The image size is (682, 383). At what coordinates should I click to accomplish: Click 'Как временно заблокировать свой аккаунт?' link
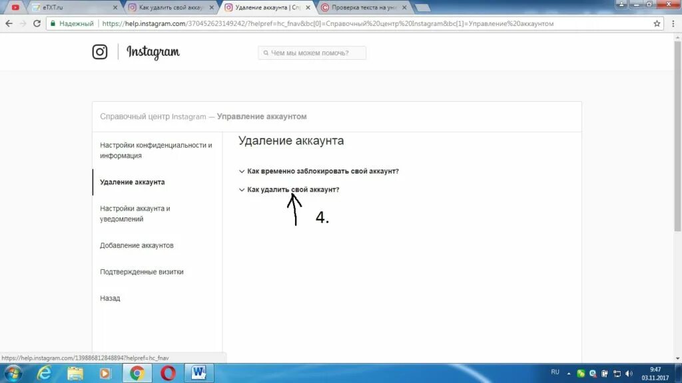[323, 171]
